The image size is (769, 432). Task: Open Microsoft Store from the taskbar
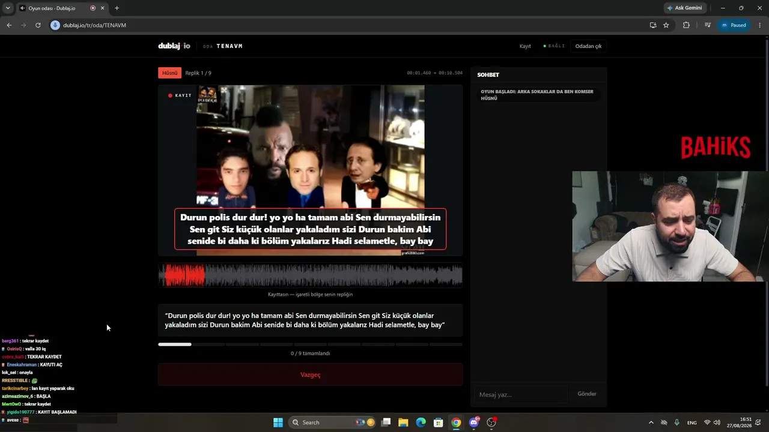pos(439,422)
